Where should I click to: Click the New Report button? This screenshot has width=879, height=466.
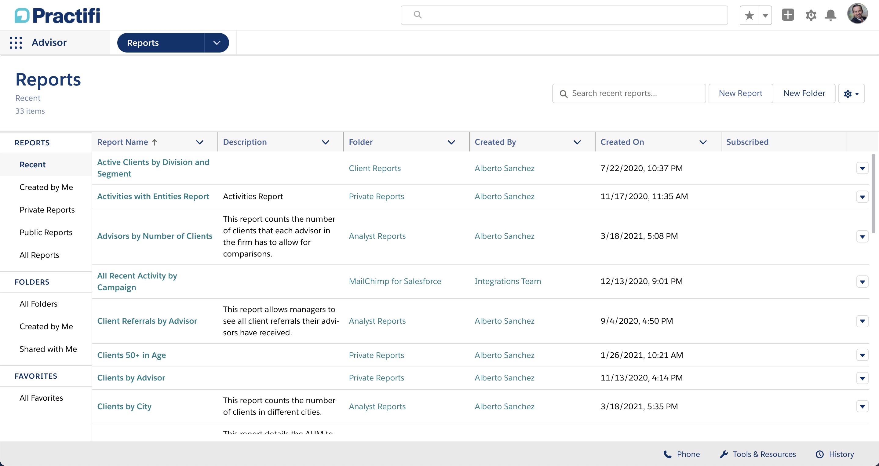(x=740, y=93)
